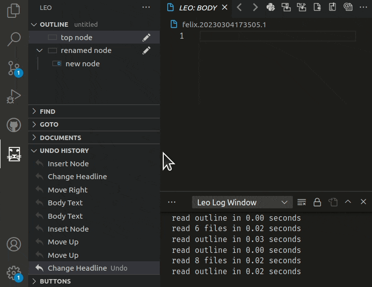Toggle the output scroll lock icon
The width and height of the screenshot is (372, 287).
click(x=317, y=202)
